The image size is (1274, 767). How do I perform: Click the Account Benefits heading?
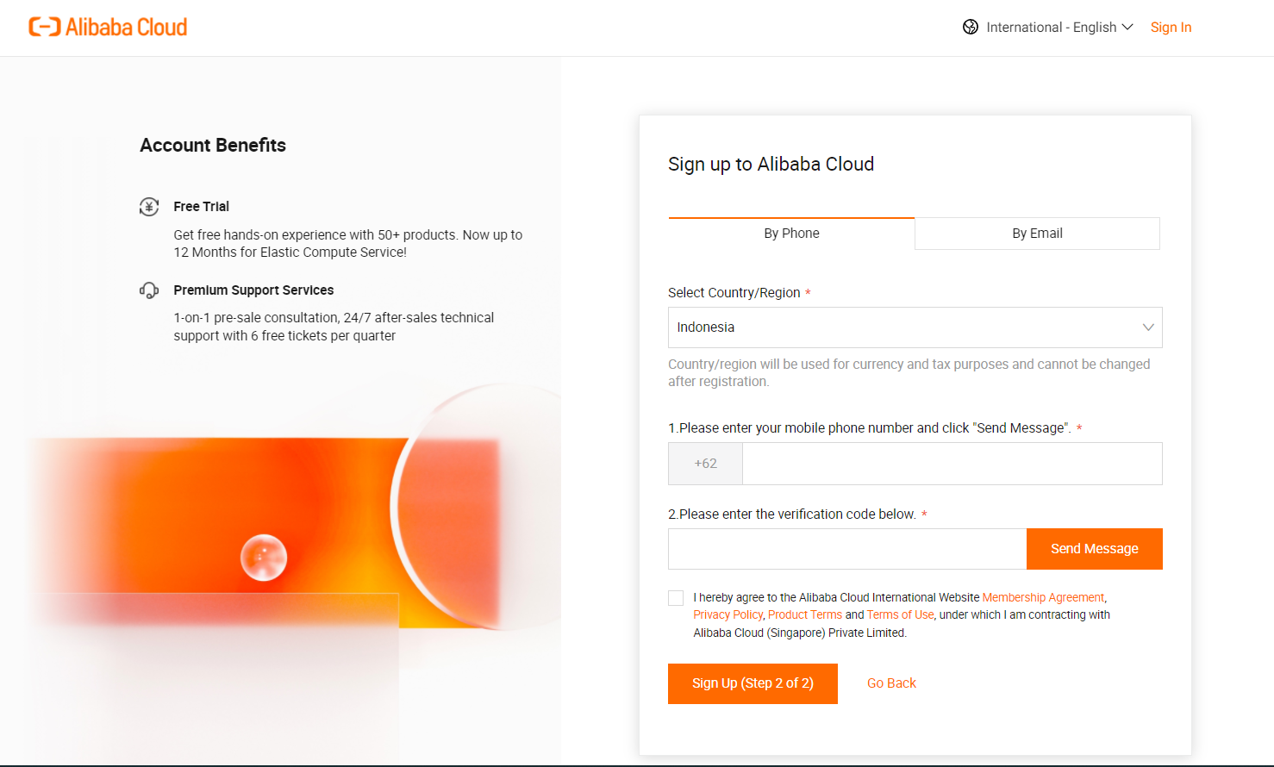click(x=213, y=146)
